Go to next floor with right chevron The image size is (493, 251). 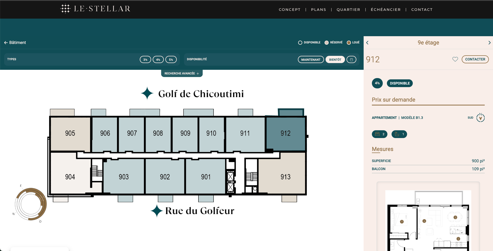coord(489,43)
